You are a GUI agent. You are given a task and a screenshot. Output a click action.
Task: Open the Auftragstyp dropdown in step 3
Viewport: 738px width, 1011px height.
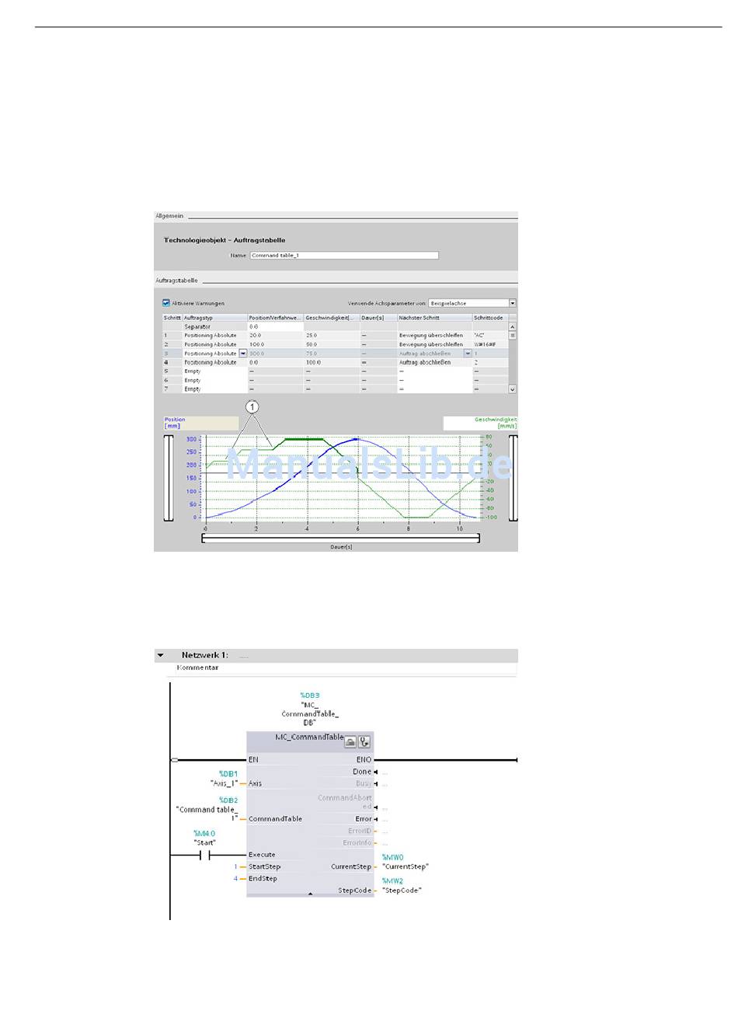click(243, 353)
